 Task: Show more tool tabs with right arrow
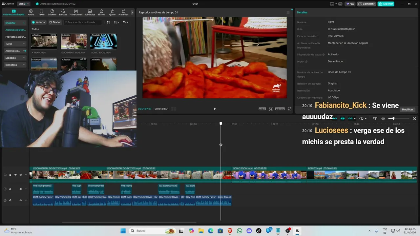pyautogui.click(x=132, y=12)
